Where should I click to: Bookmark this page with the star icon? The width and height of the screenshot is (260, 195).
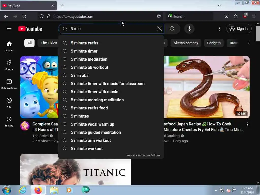click(159, 16)
